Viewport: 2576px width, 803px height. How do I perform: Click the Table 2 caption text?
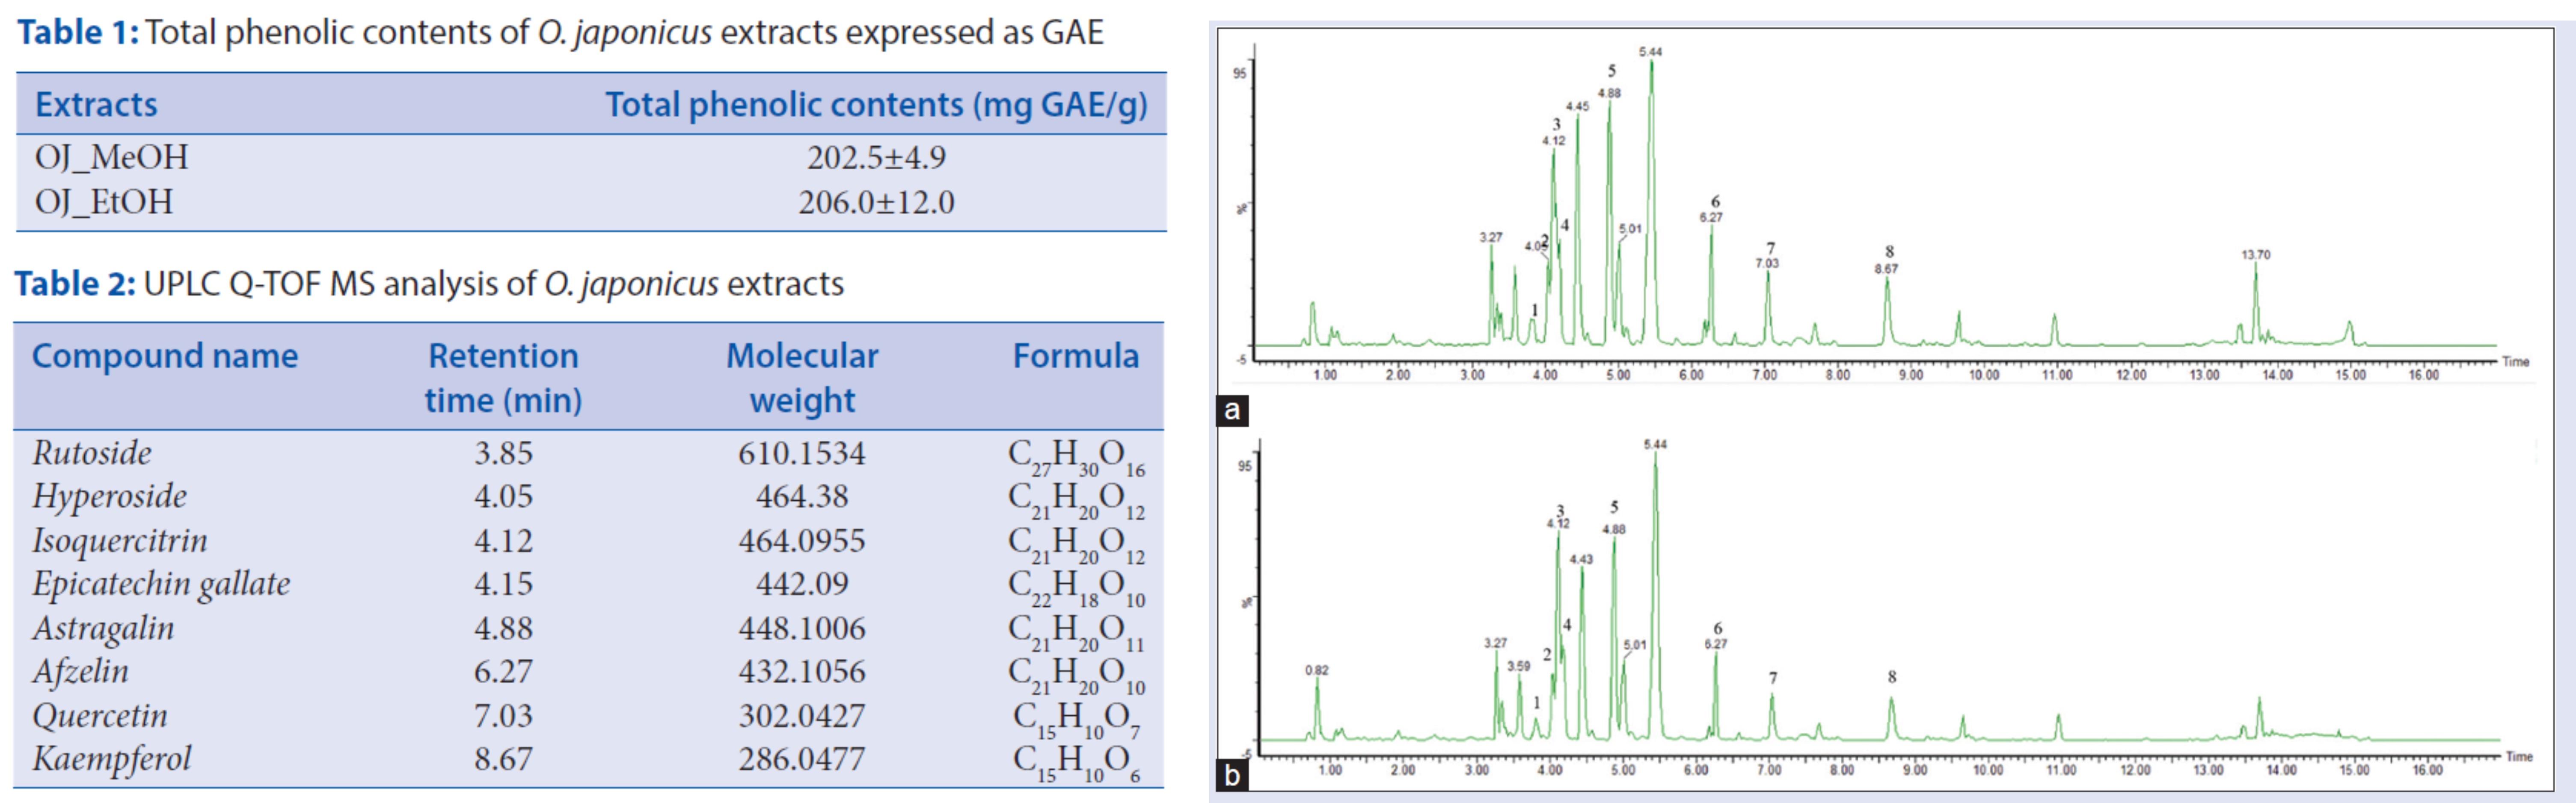coord(429,285)
